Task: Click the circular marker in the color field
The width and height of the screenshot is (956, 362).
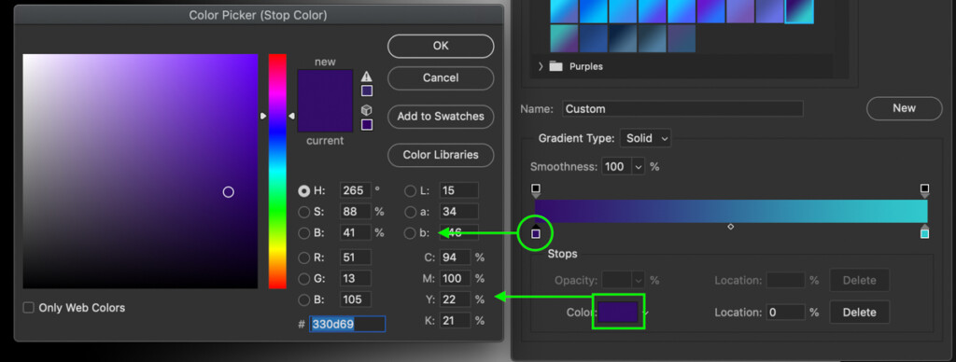Action: (x=229, y=192)
